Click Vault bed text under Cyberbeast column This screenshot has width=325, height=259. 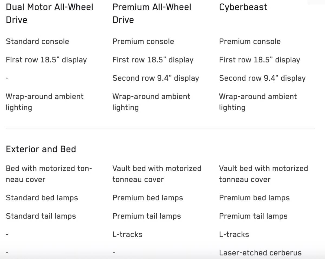click(x=263, y=174)
